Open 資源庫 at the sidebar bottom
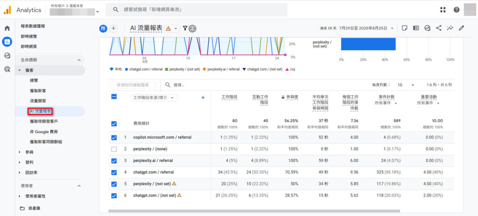Viewport: 478px width, 216px height. click(x=34, y=208)
